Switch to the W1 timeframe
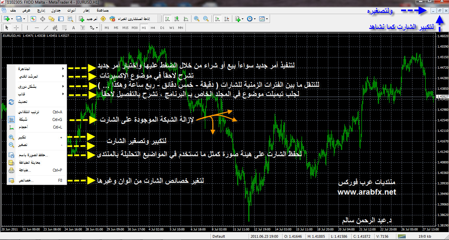Image resolution: width=449 pixels, height=240 pixels. click(171, 28)
